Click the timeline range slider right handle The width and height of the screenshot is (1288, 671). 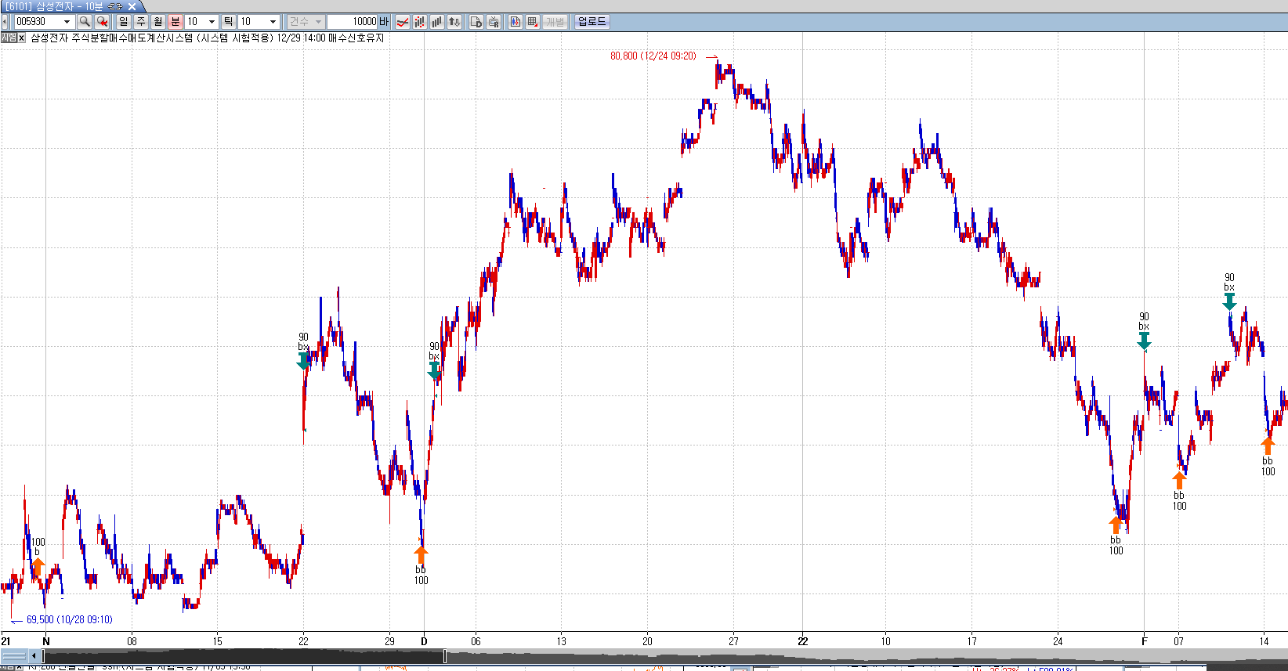[x=445, y=656]
